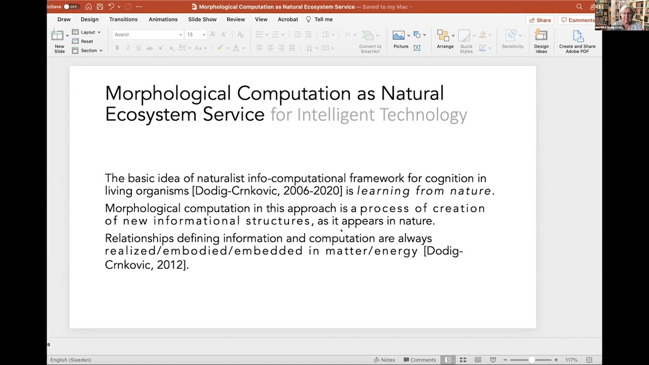The width and height of the screenshot is (649, 365).
Task: Click Create and Share Adobe PDF
Action: coord(577,42)
